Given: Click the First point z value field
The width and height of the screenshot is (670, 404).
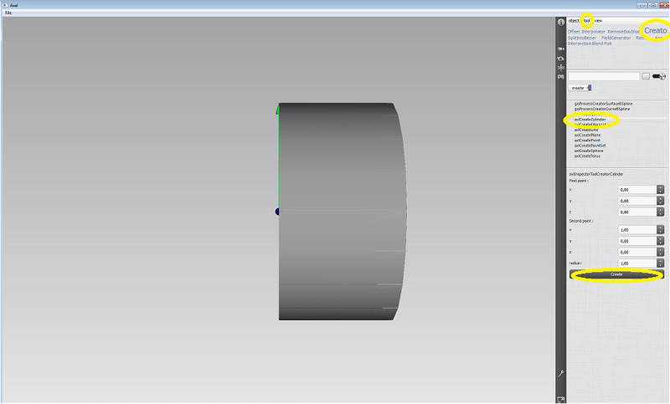Looking at the screenshot, I should [x=637, y=212].
